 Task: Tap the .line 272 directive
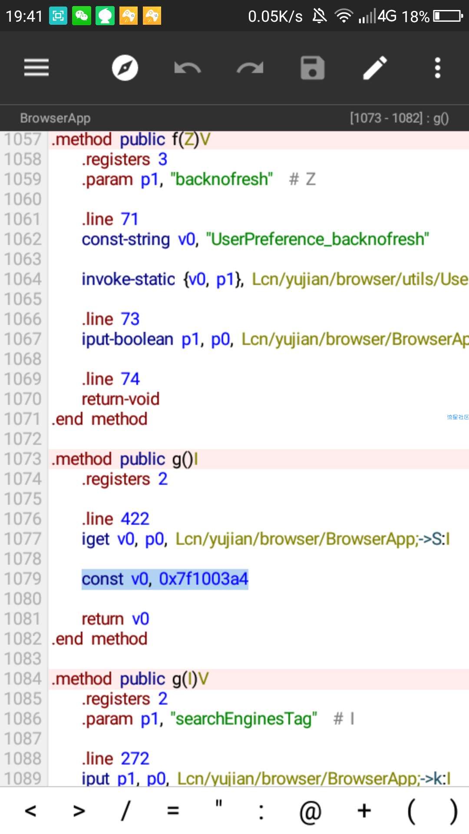coord(116,759)
